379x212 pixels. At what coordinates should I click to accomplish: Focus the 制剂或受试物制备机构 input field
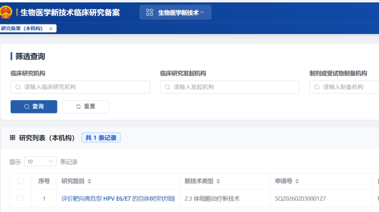(344, 87)
